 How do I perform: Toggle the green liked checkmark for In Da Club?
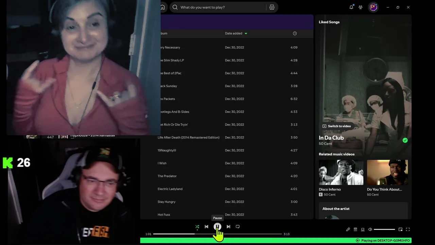(405, 140)
